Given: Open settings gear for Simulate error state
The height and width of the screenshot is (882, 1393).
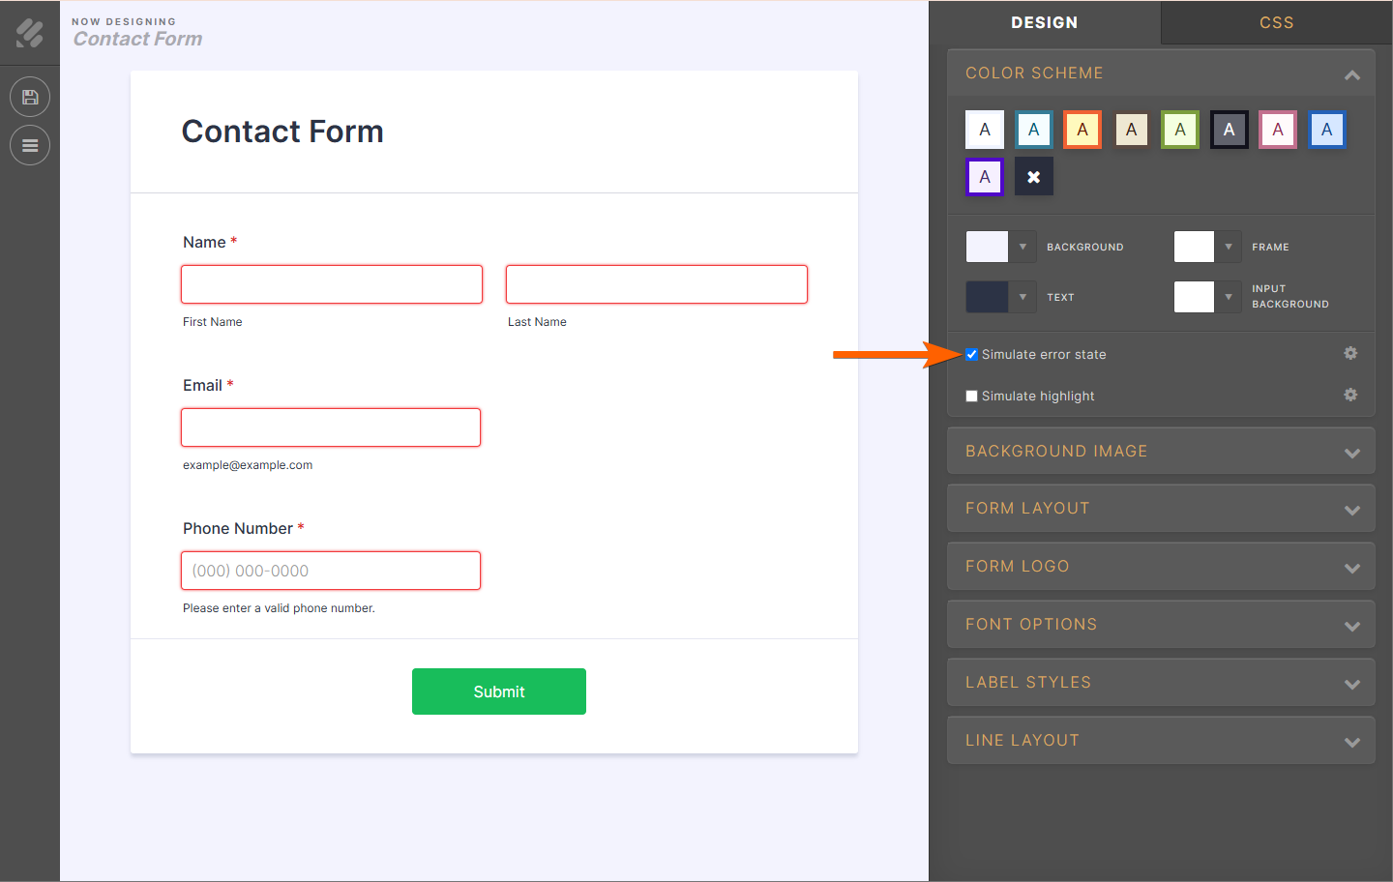Looking at the screenshot, I should pos(1350,354).
